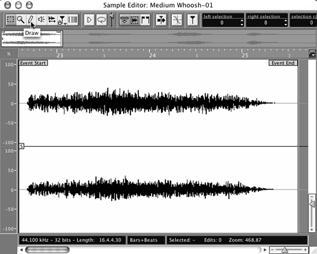Toggle Show Regions button
317x254 pixels.
pyautogui.click(x=145, y=20)
